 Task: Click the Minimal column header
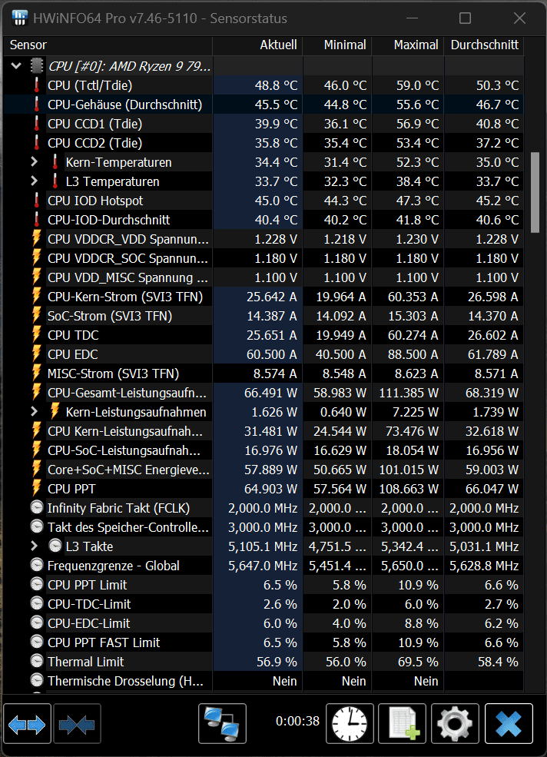(x=337, y=45)
